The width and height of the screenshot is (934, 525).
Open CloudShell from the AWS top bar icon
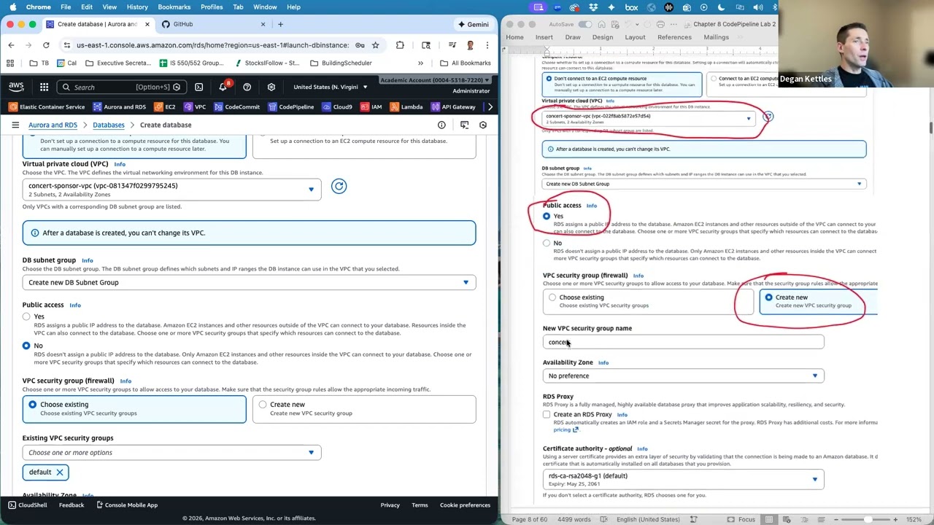coord(198,87)
